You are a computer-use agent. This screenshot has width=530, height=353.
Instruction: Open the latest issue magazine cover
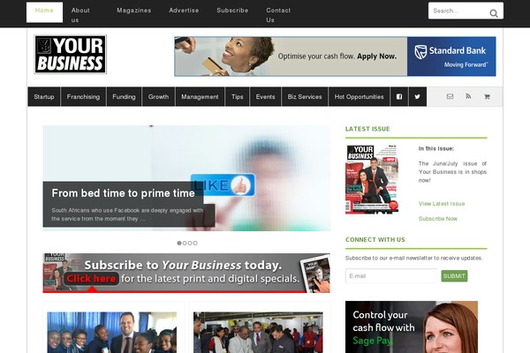click(372, 179)
